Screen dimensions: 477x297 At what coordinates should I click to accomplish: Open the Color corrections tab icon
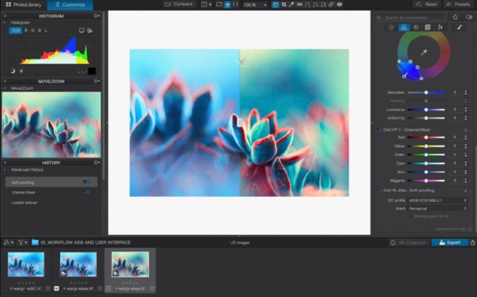coord(403,27)
